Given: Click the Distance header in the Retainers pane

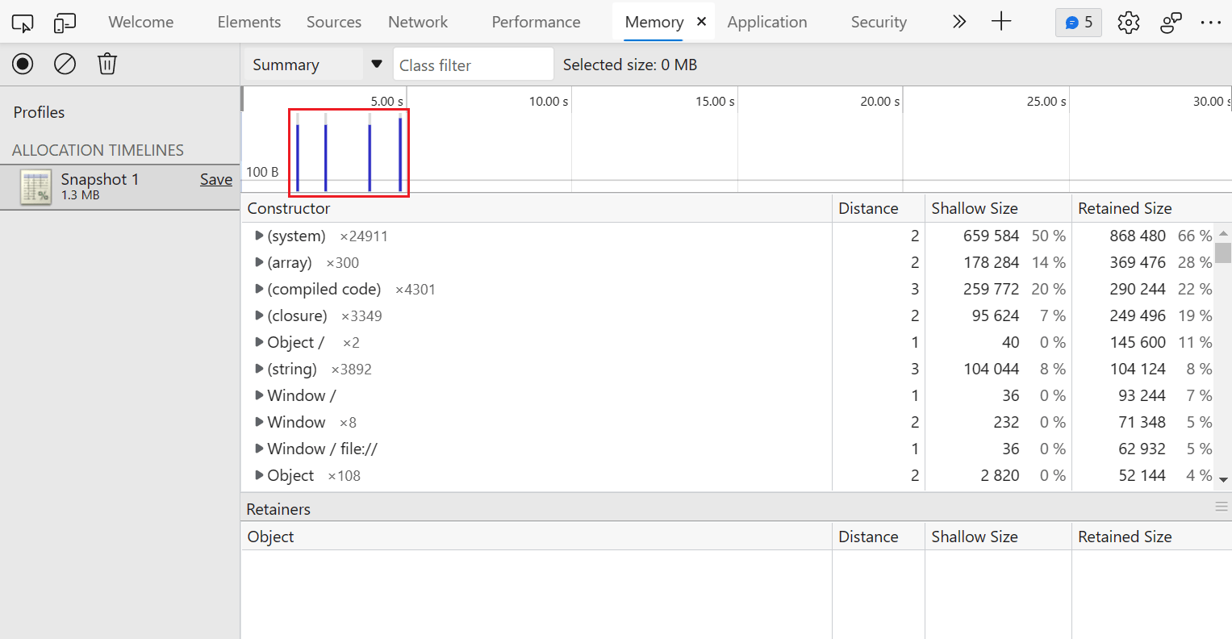Looking at the screenshot, I should click(x=879, y=537).
